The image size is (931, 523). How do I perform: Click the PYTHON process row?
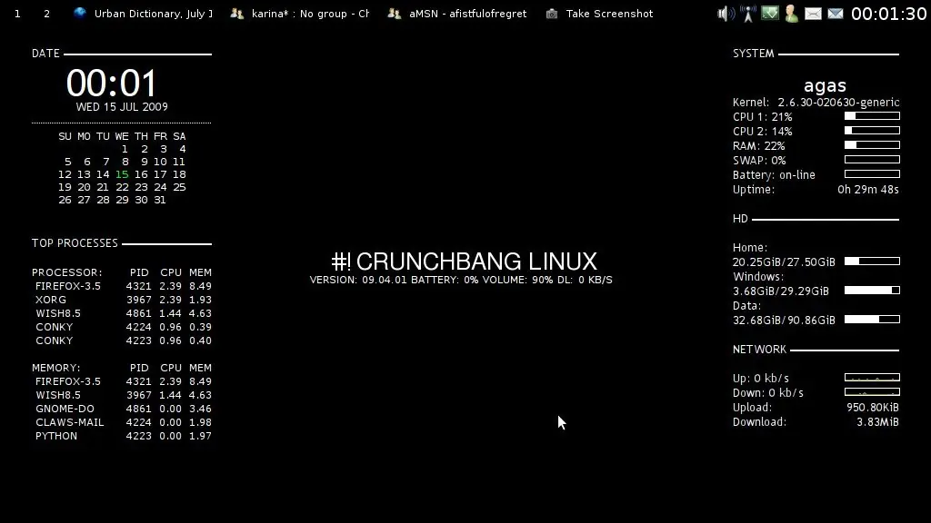click(124, 437)
